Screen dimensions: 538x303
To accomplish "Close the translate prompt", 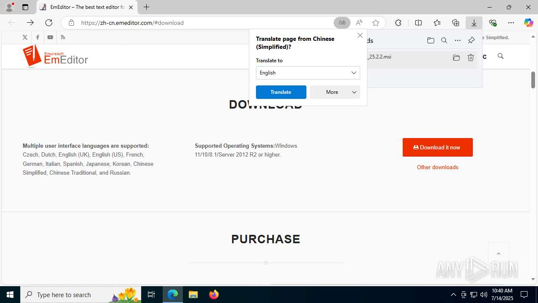I will (x=360, y=36).
